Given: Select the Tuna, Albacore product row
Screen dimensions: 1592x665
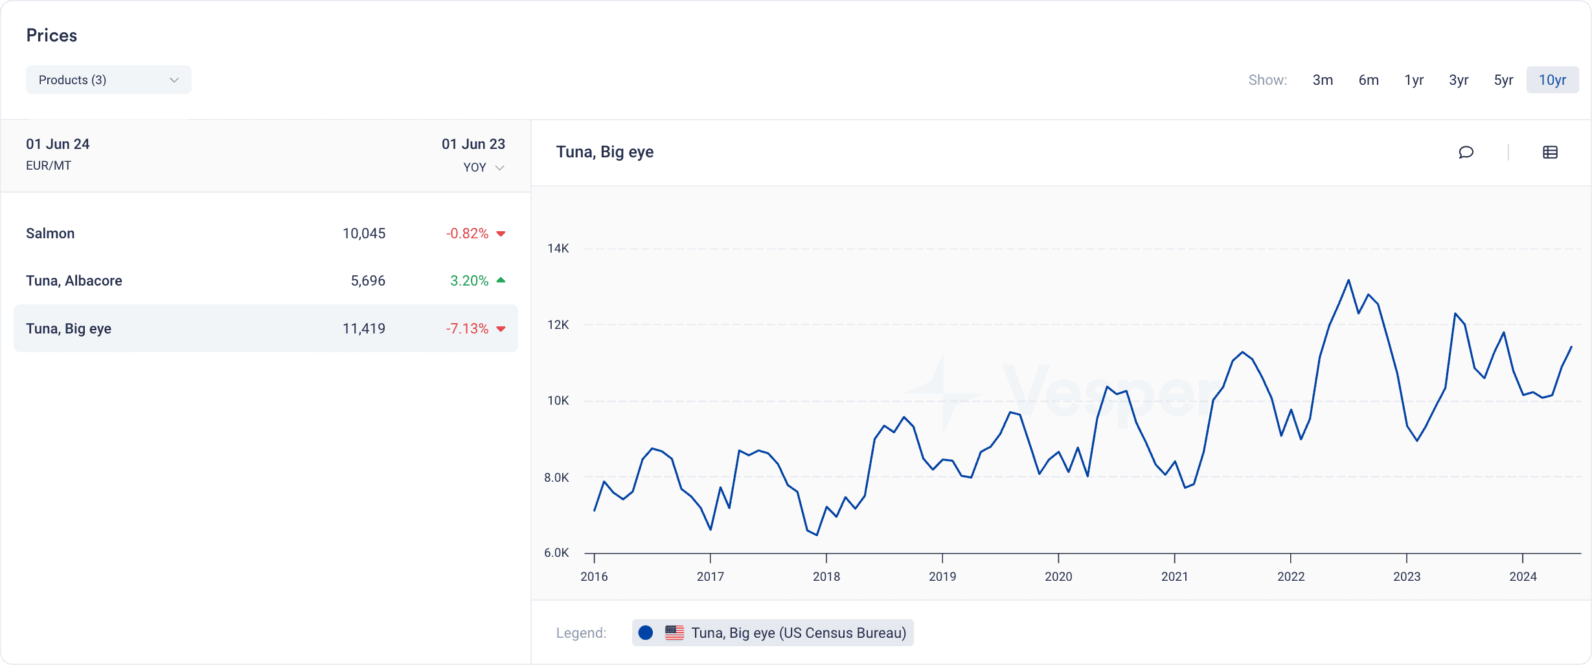Looking at the screenshot, I should pos(266,280).
